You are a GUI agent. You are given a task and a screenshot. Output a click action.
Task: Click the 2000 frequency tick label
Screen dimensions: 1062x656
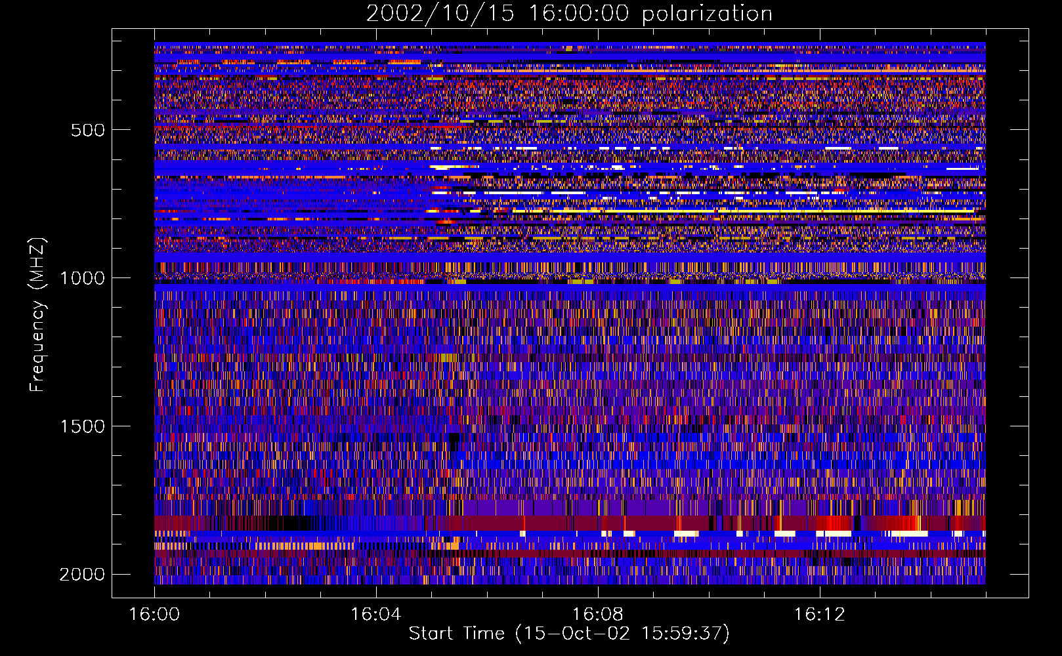pos(82,575)
